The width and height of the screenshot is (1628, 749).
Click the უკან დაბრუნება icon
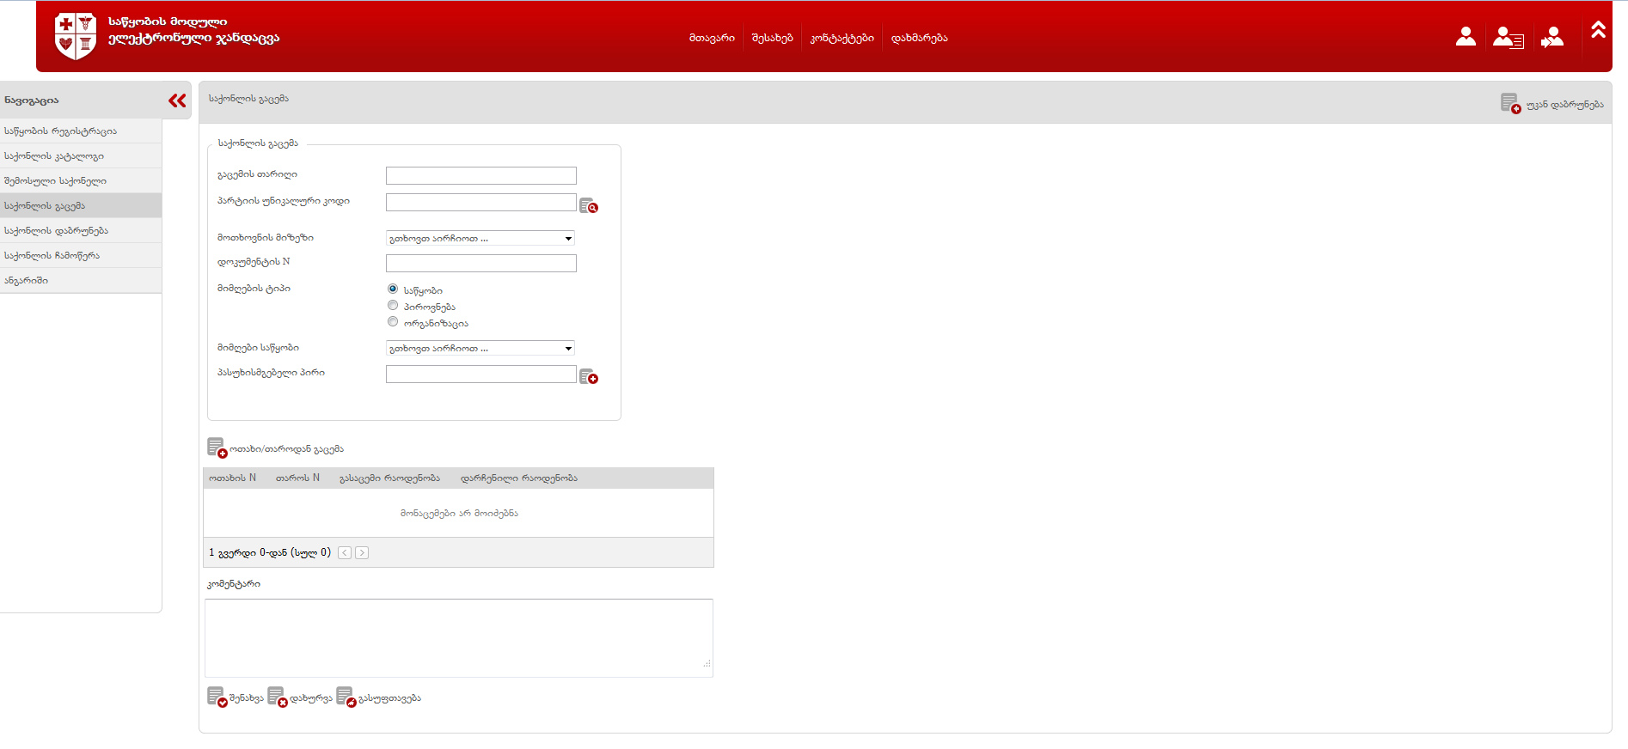click(x=1510, y=104)
